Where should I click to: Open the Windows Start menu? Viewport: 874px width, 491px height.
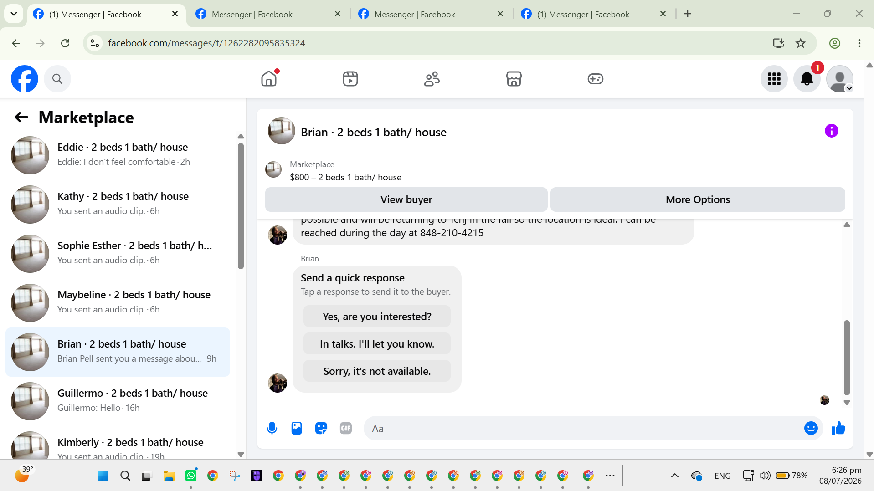[x=103, y=476]
